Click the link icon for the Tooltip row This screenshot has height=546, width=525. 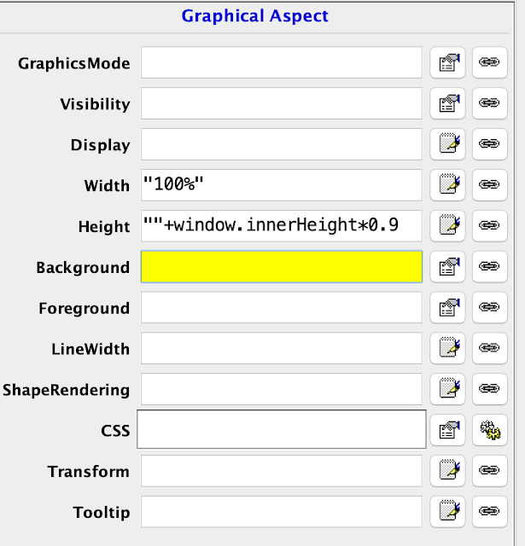488,513
